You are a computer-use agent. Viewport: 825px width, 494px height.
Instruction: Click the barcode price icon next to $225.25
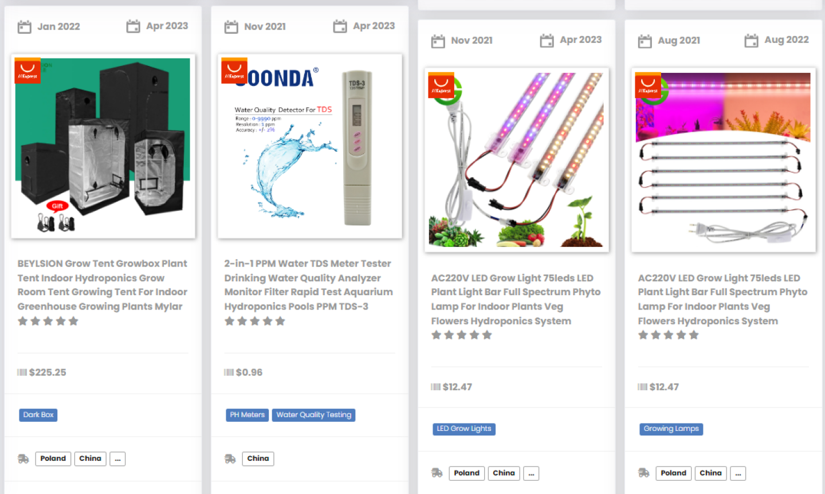(x=22, y=373)
